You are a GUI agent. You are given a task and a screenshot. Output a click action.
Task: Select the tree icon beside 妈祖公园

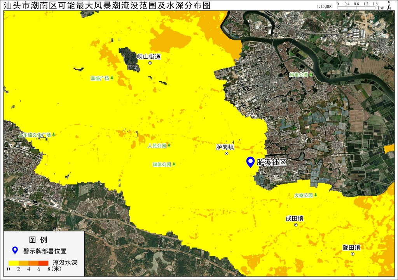(x=311, y=75)
